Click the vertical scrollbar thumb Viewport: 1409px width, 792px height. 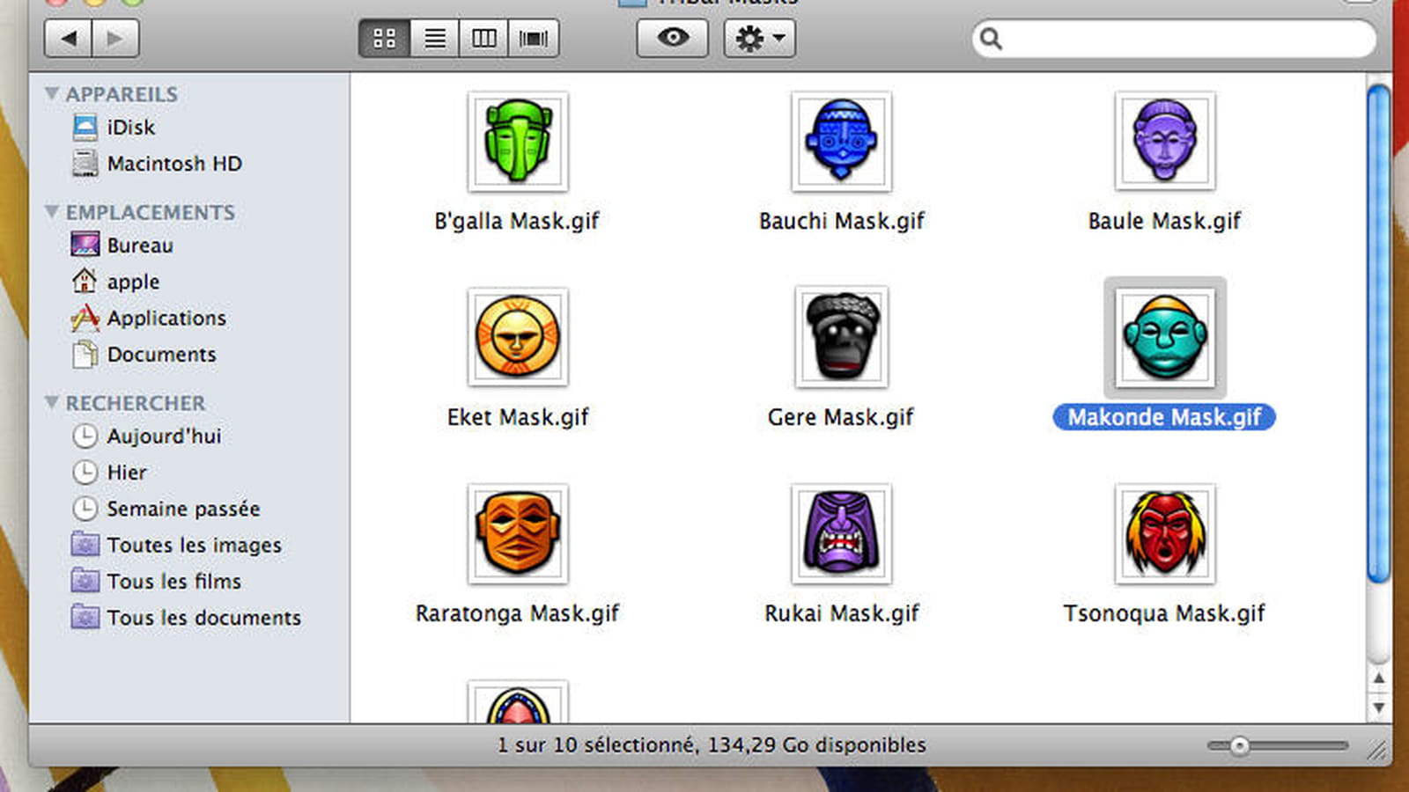pyautogui.click(x=1378, y=333)
